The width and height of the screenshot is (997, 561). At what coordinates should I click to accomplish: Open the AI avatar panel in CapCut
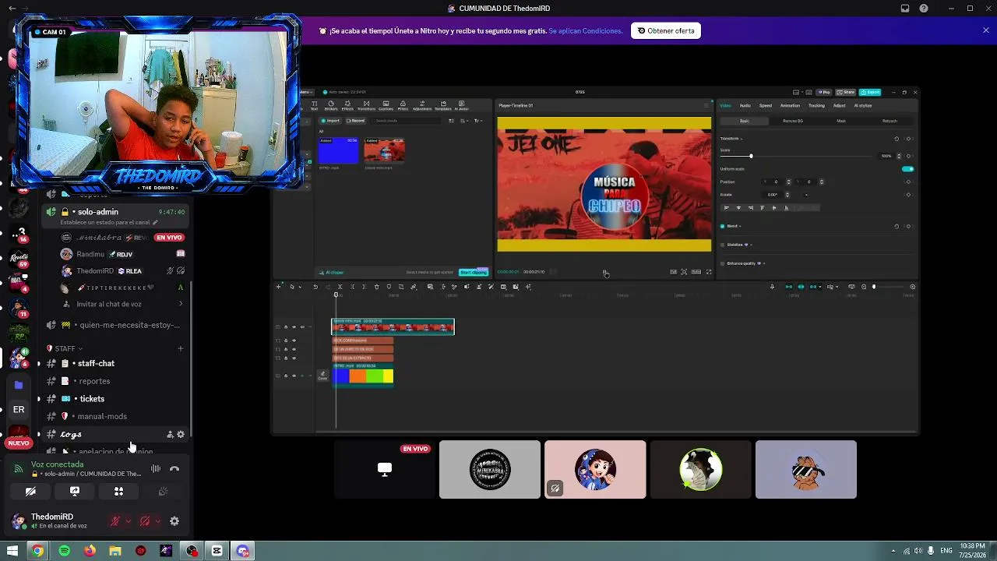pos(461,105)
